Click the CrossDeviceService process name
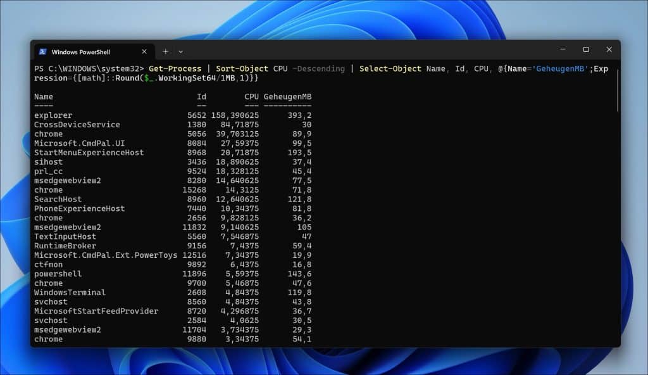This screenshot has height=375, width=648. 77,125
